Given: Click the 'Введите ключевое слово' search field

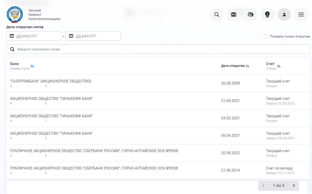Looking at the screenshot, I should (158, 49).
